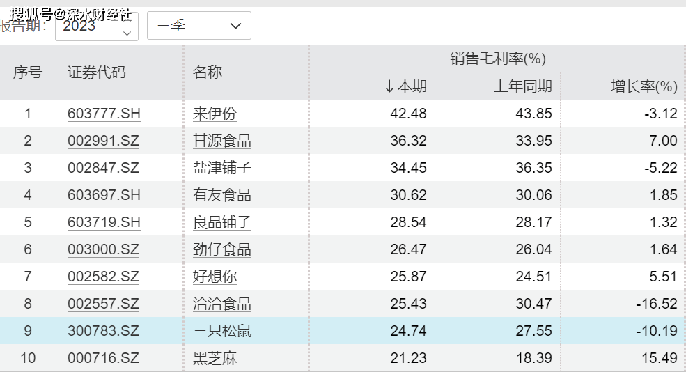Select the 30.62 current-period value
The height and width of the screenshot is (372, 686).
(x=408, y=195)
